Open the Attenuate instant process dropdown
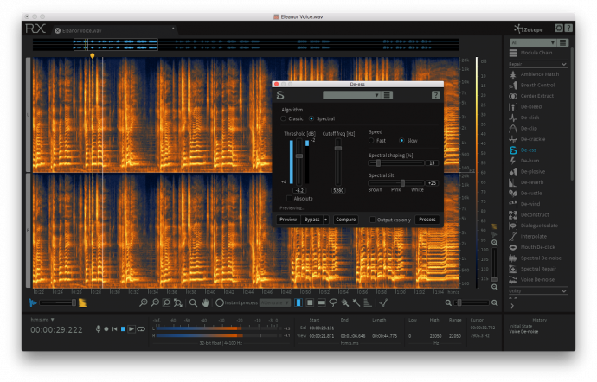The height and width of the screenshot is (382, 597). [275, 302]
